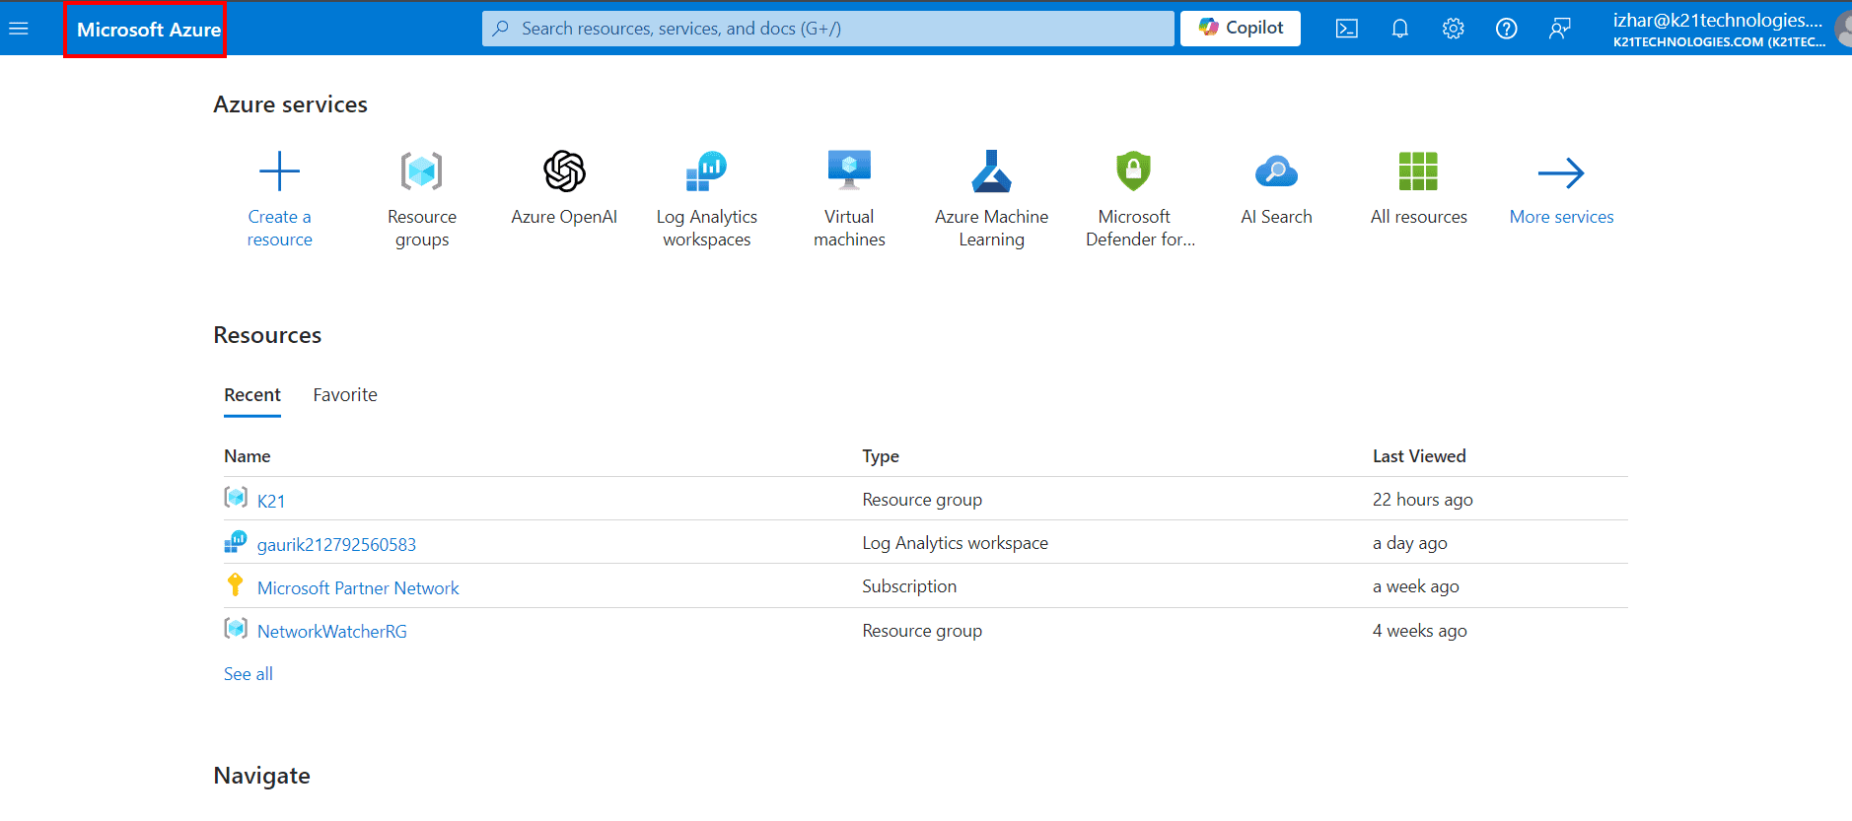The image size is (1852, 821).
Task: Open account menu for izhar@k21technologies
Action: coord(1718,29)
